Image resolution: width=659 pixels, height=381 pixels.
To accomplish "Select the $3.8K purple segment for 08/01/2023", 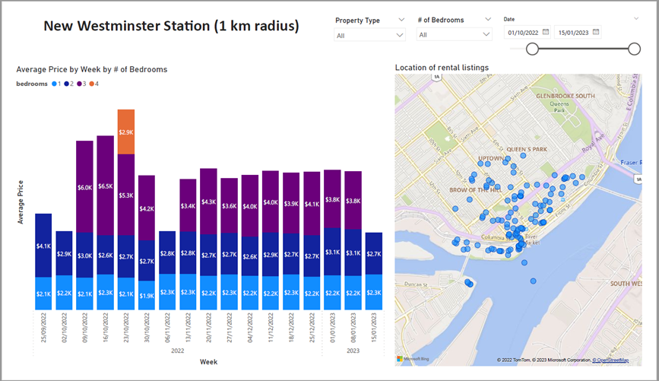I will tap(353, 200).
